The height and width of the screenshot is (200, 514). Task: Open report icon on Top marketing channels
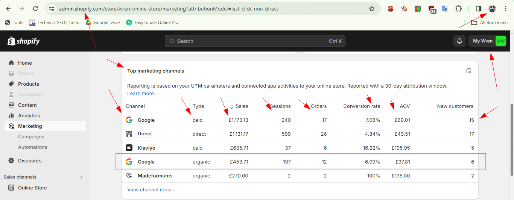coord(468,71)
